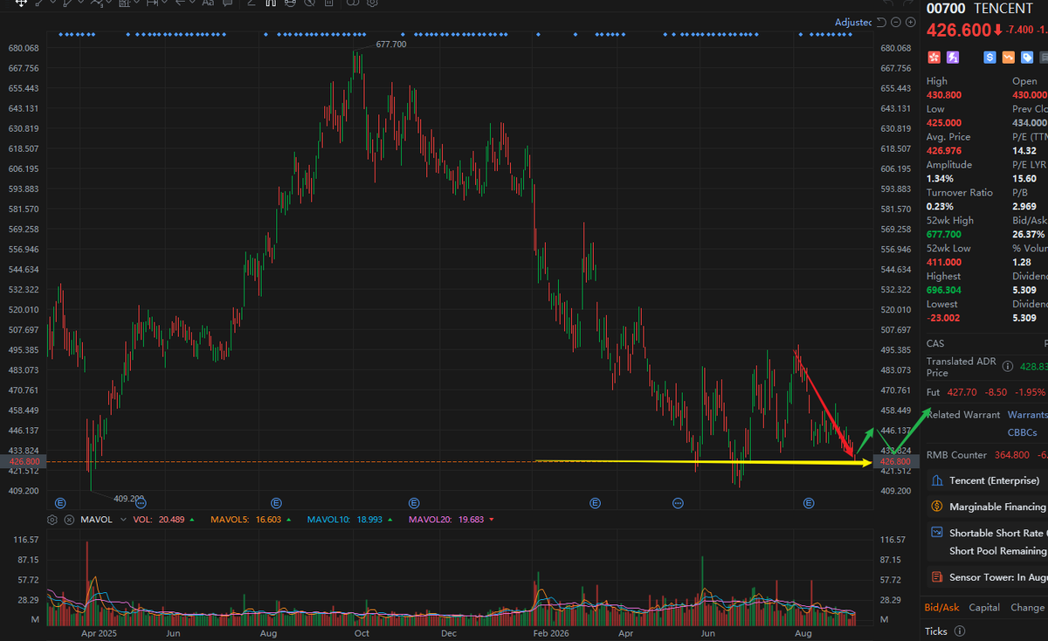This screenshot has height=641, width=1048.
Task: Switch to the Bid/Ask tab
Action: click(942, 607)
